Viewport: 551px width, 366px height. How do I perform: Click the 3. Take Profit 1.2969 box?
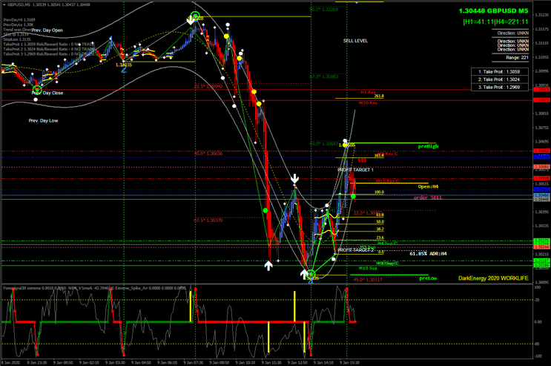[x=504, y=87]
